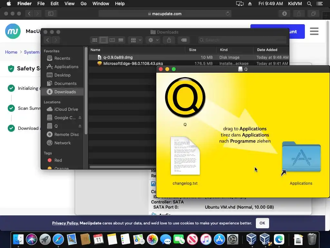Follow the System breadcrumb link

click(x=32, y=52)
